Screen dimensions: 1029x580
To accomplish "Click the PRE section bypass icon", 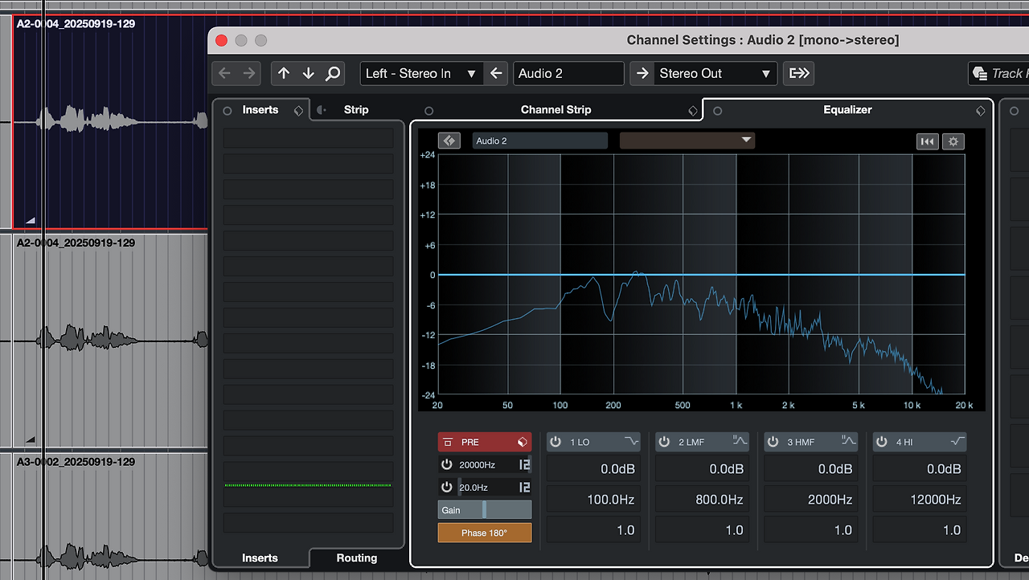I will pyautogui.click(x=448, y=442).
